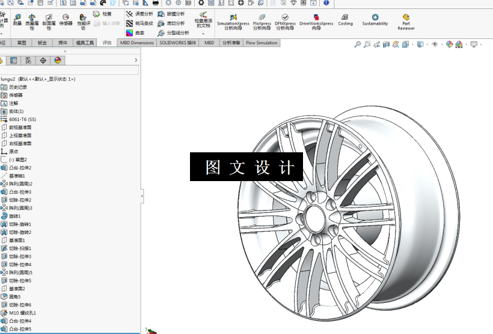Screen dimensions: 493x334
Task: Select 原点 (Origin) in feature tree
Action: pos(13,152)
